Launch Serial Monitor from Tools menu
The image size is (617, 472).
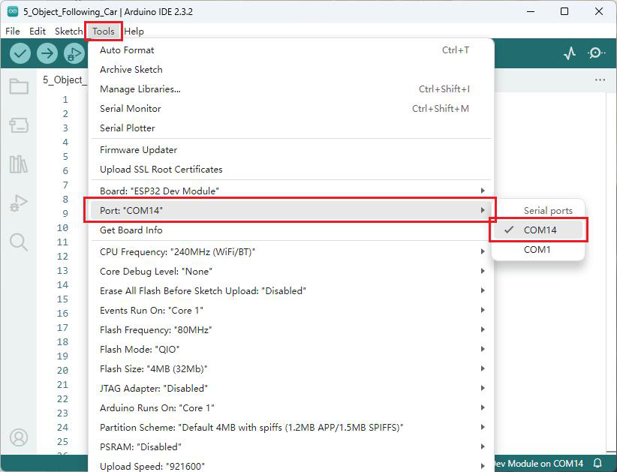(290, 109)
